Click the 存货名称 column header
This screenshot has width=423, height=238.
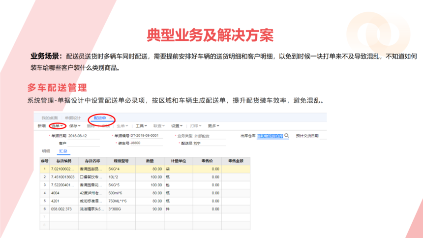[x=92, y=161]
